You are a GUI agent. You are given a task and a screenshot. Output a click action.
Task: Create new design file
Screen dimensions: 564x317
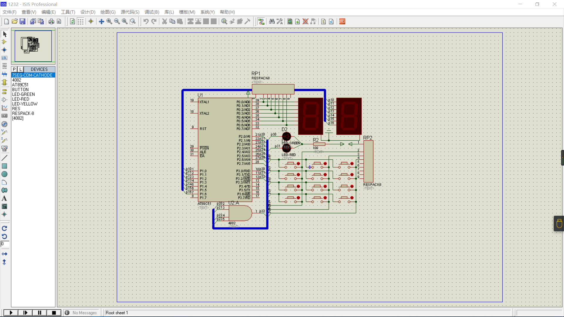tap(6, 21)
